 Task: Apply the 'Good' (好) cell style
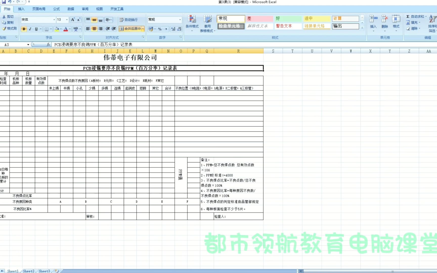pyautogui.click(x=288, y=18)
